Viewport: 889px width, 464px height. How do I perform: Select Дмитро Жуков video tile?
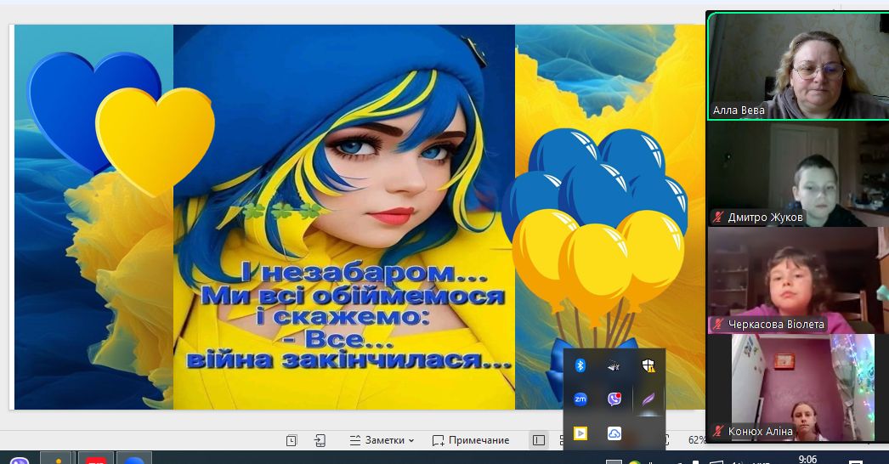point(797,174)
